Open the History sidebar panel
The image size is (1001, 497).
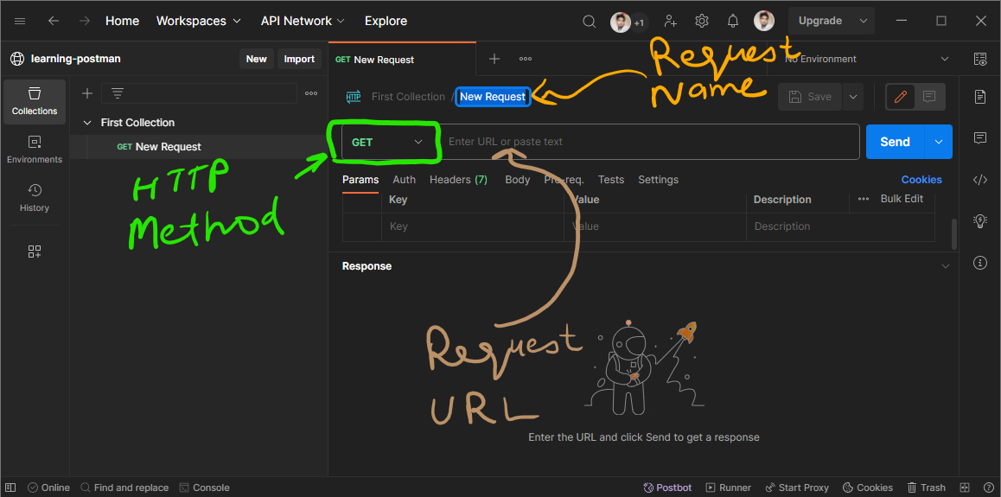[x=35, y=199]
